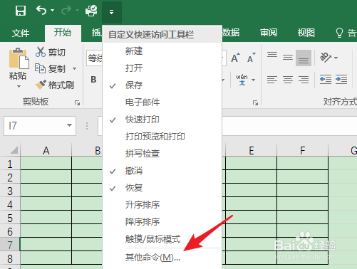Switch to the 审阅 tab
The width and height of the screenshot is (357, 269).
(269, 33)
